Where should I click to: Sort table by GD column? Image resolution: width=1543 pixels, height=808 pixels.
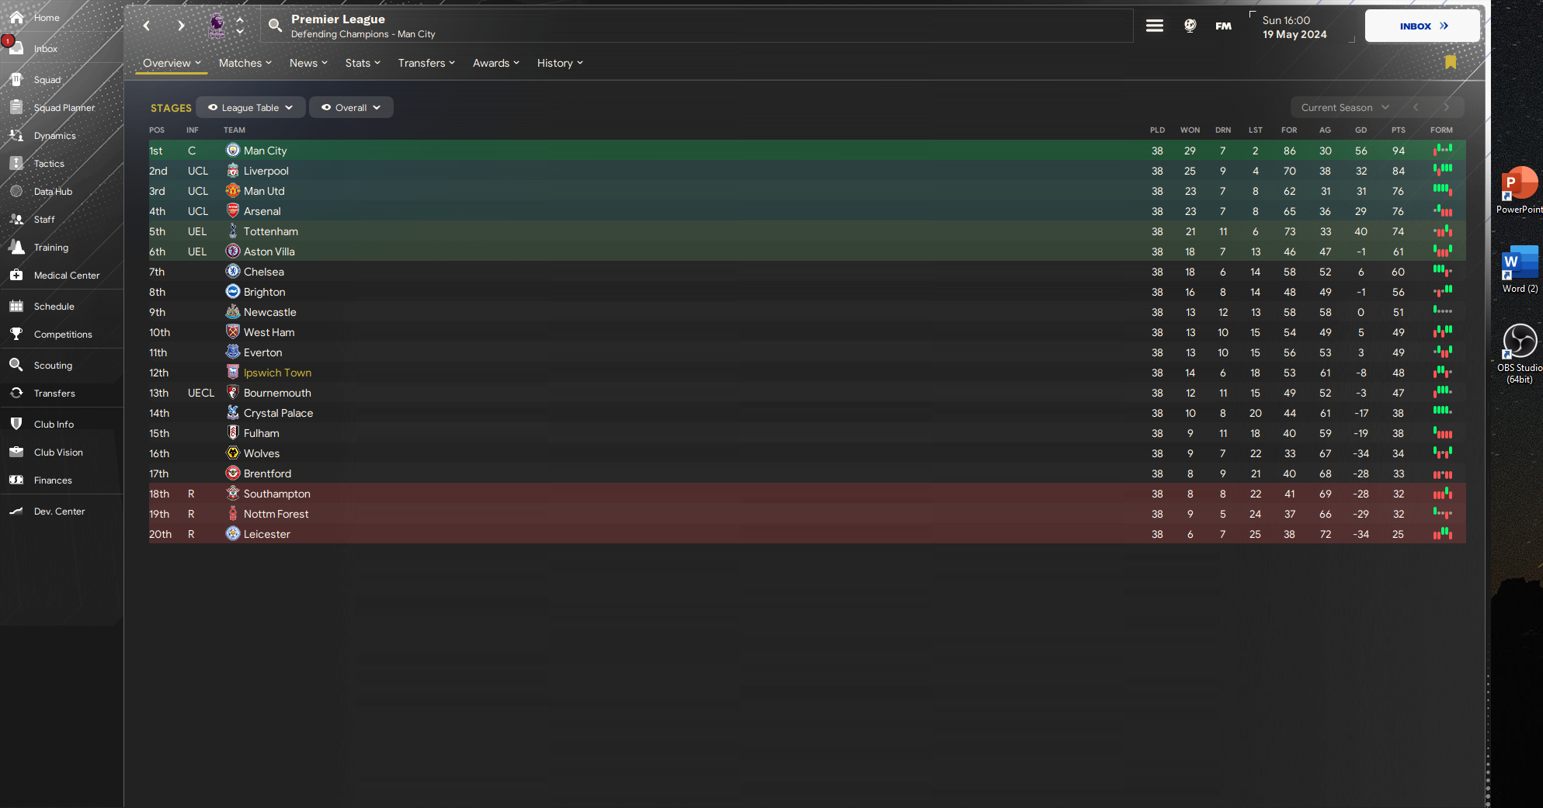coord(1361,130)
